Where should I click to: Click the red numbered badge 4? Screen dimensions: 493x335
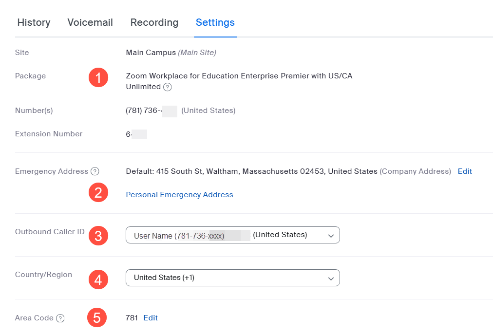click(x=98, y=279)
